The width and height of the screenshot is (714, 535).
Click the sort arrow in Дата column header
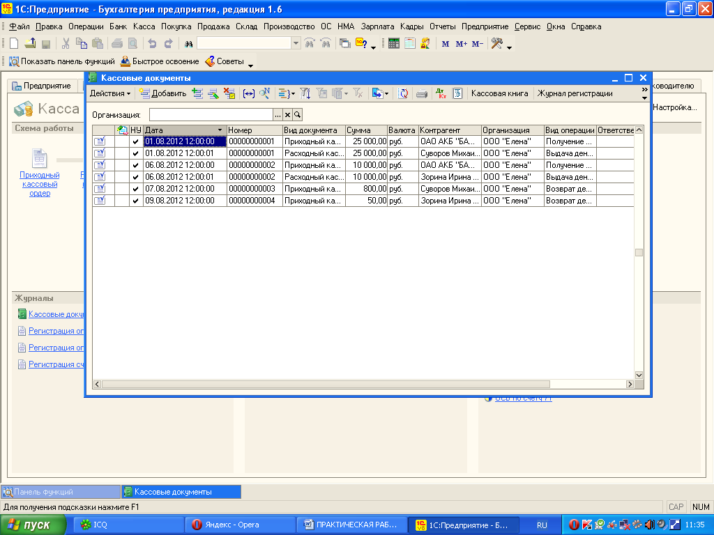pyautogui.click(x=220, y=130)
